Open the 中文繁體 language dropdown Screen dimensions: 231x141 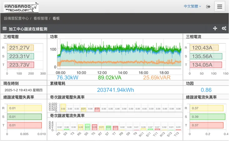point(192,6)
